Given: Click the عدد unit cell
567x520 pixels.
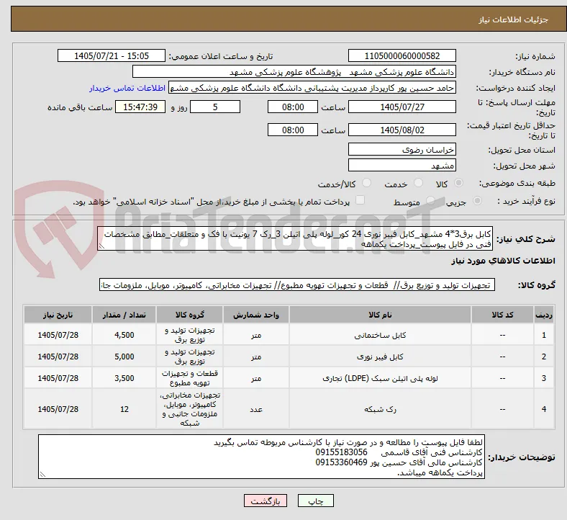Looking at the screenshot, I should (x=256, y=409).
